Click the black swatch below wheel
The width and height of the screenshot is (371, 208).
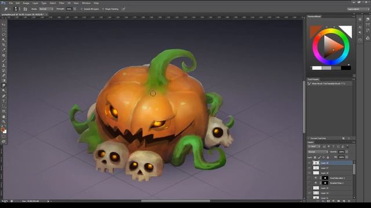(345, 68)
